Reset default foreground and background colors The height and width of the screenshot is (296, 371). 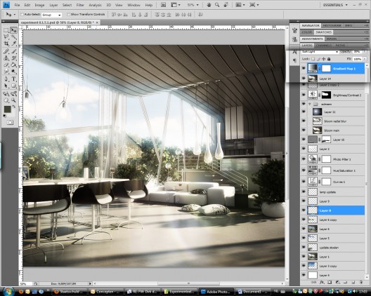[4, 116]
